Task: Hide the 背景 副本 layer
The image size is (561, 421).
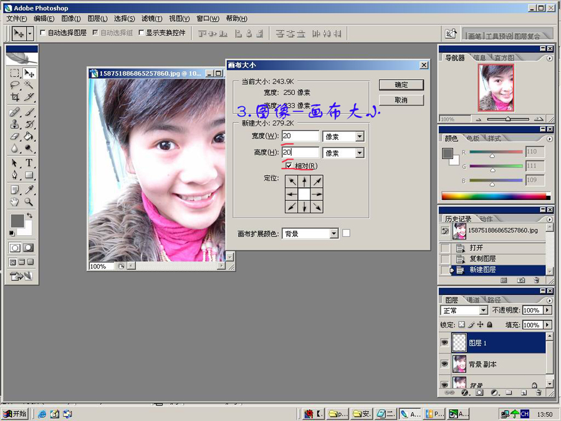Action: [444, 364]
